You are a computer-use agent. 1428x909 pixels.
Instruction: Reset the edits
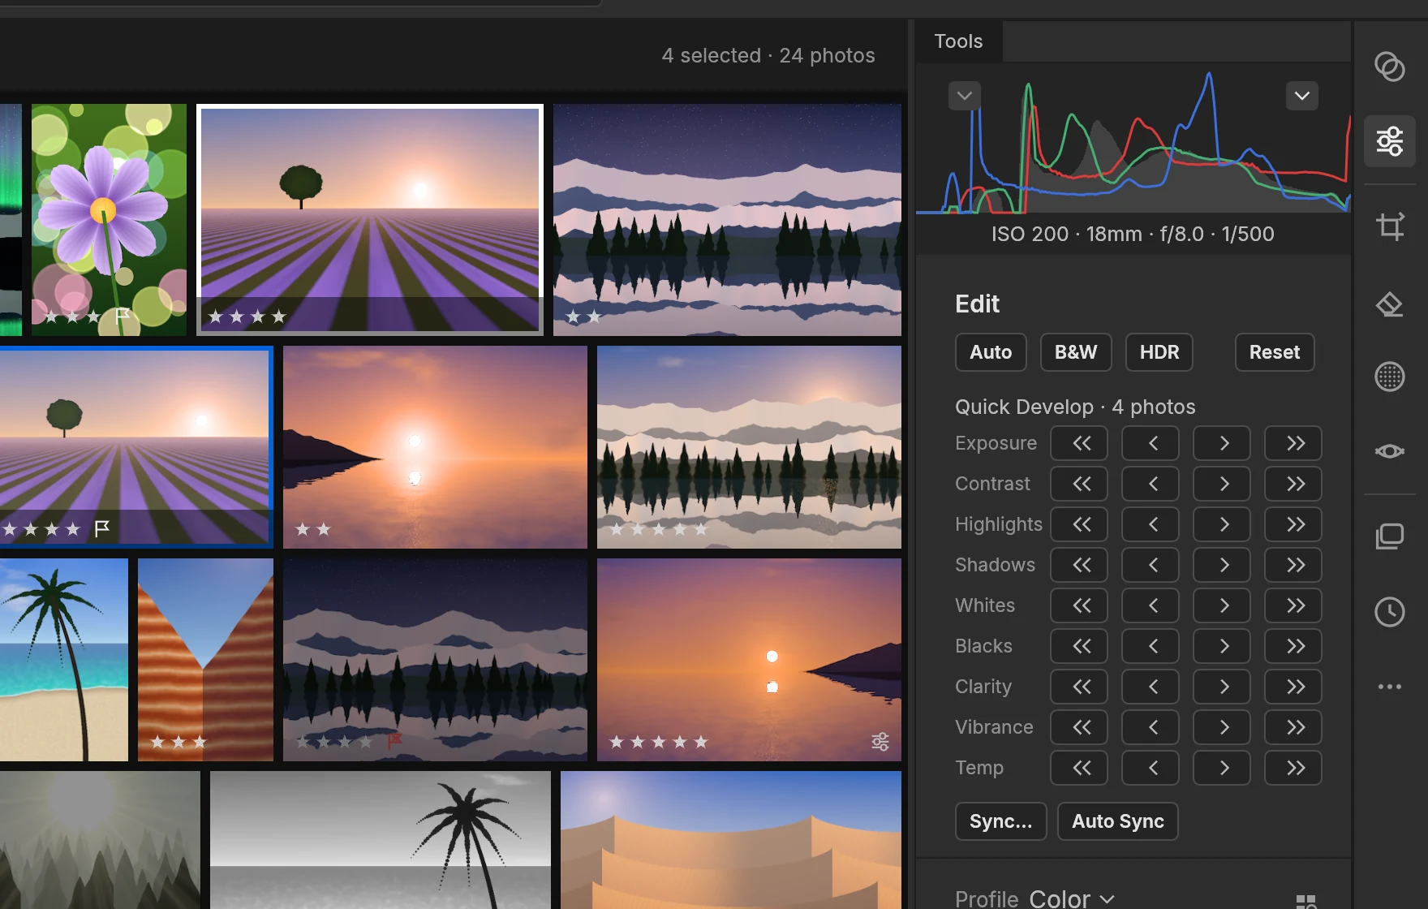1275,352
